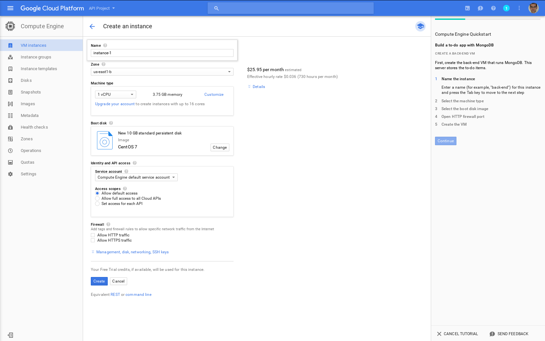Open Instance templates in the sidebar
Screen dimensions: 545x341
pos(39,69)
